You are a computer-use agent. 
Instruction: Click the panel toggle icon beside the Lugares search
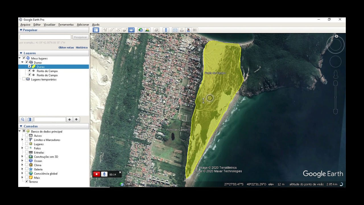[x=29, y=120]
